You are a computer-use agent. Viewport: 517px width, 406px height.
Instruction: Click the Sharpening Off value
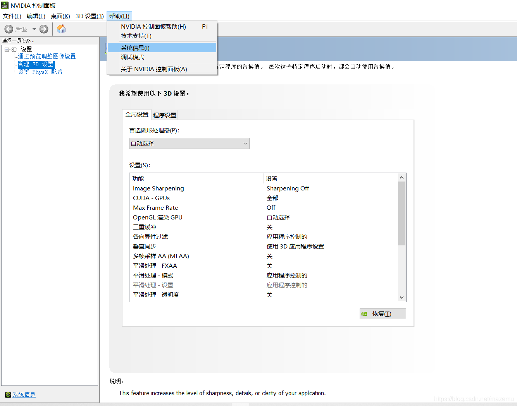tap(288, 188)
